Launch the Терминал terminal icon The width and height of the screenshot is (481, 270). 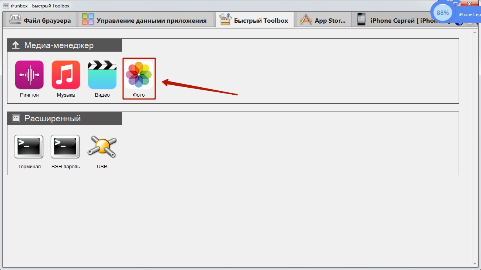tap(29, 146)
